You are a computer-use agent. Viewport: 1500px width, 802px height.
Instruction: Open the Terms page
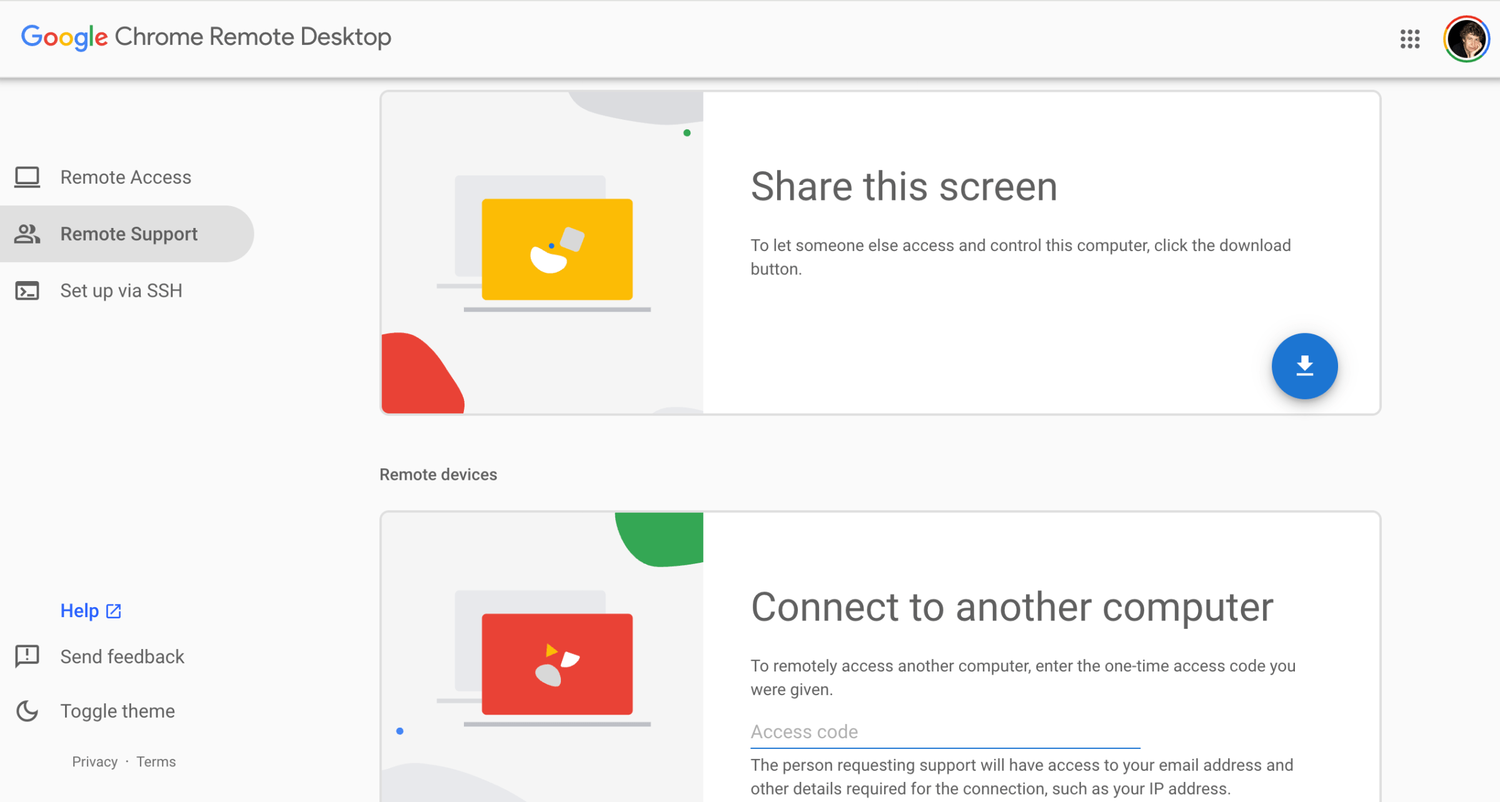tap(156, 761)
